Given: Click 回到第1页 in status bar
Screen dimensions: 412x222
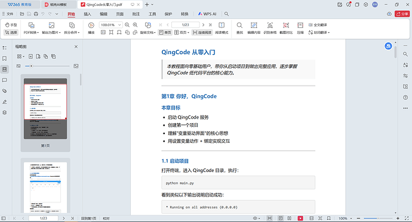Looking at the screenshot, I should (x=88, y=218).
